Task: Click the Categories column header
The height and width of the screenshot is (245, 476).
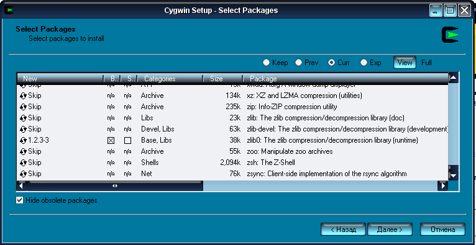Action: [x=170, y=79]
